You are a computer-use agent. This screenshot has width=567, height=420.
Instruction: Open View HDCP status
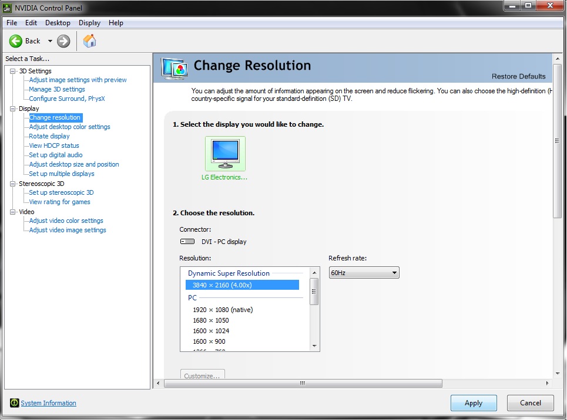pos(54,145)
